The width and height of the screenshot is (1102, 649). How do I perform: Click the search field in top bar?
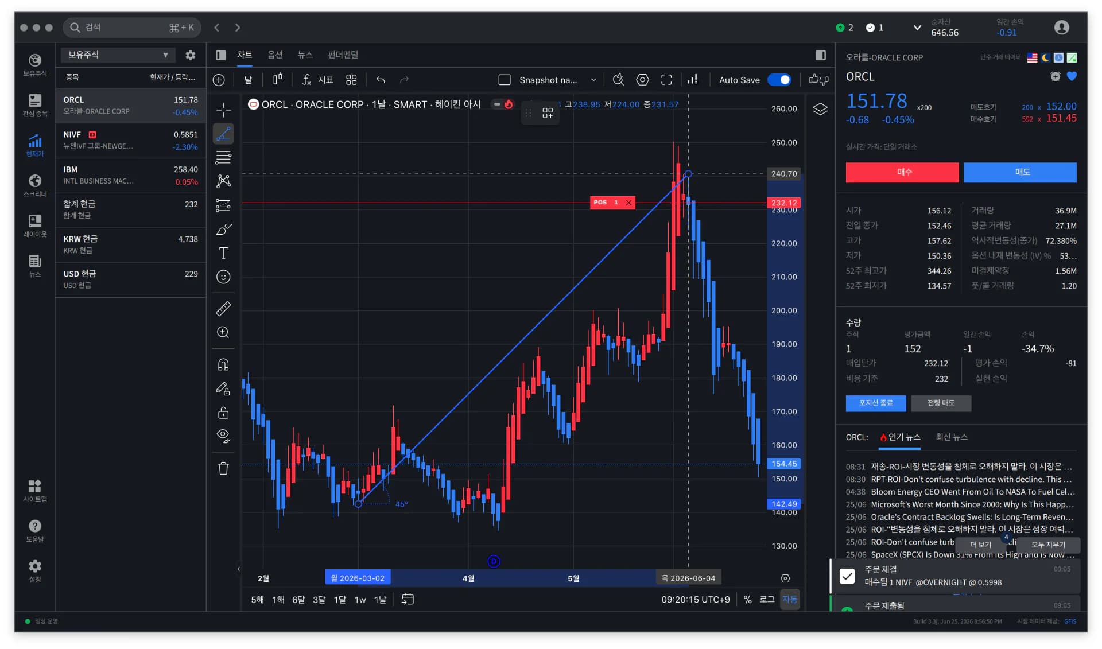133,28
